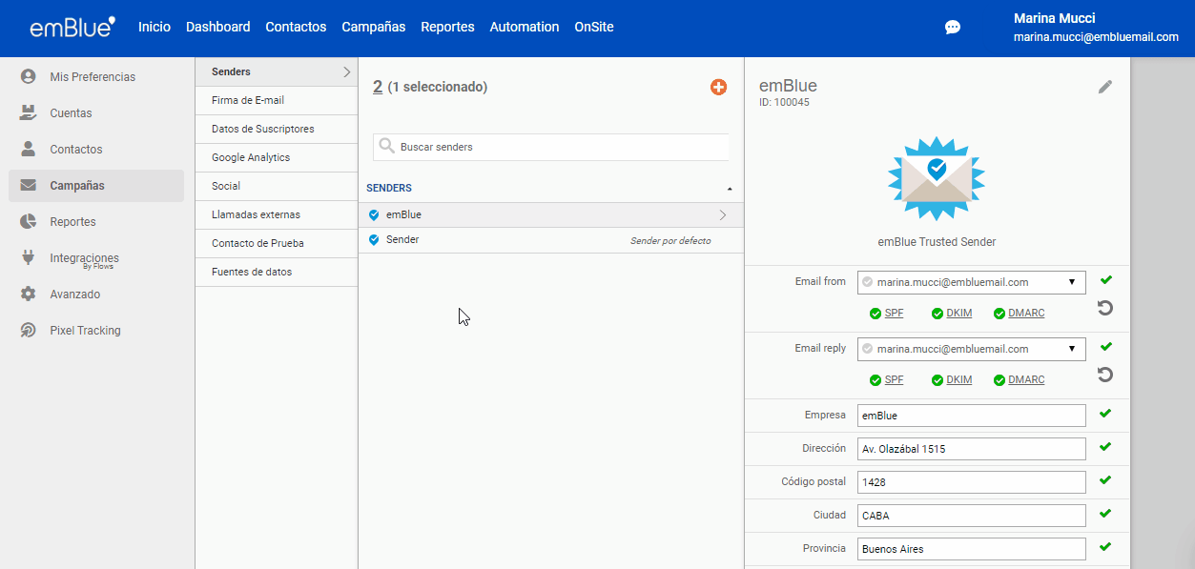Image resolution: width=1195 pixels, height=569 pixels.
Task: Open Integraciones plug icon in sidebar
Action: click(29, 258)
